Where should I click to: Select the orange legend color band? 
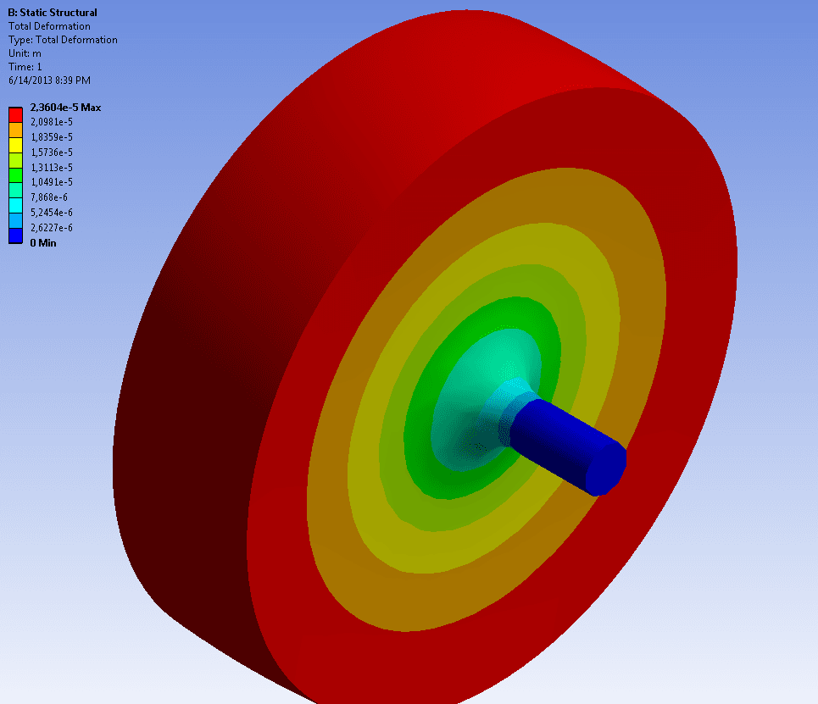pos(15,130)
